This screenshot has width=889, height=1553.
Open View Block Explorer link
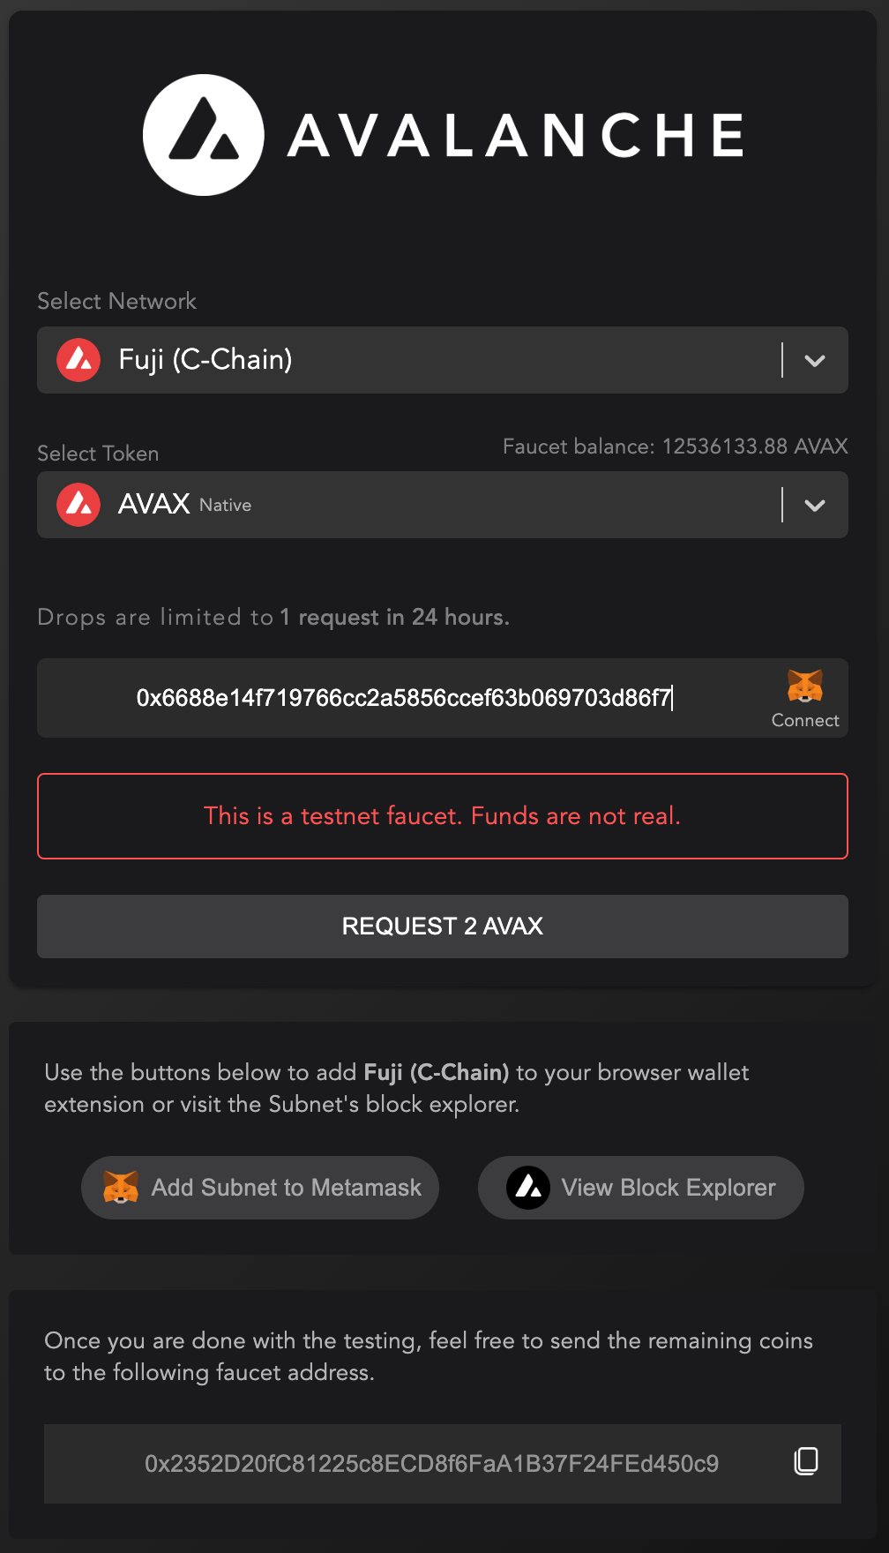(641, 1188)
